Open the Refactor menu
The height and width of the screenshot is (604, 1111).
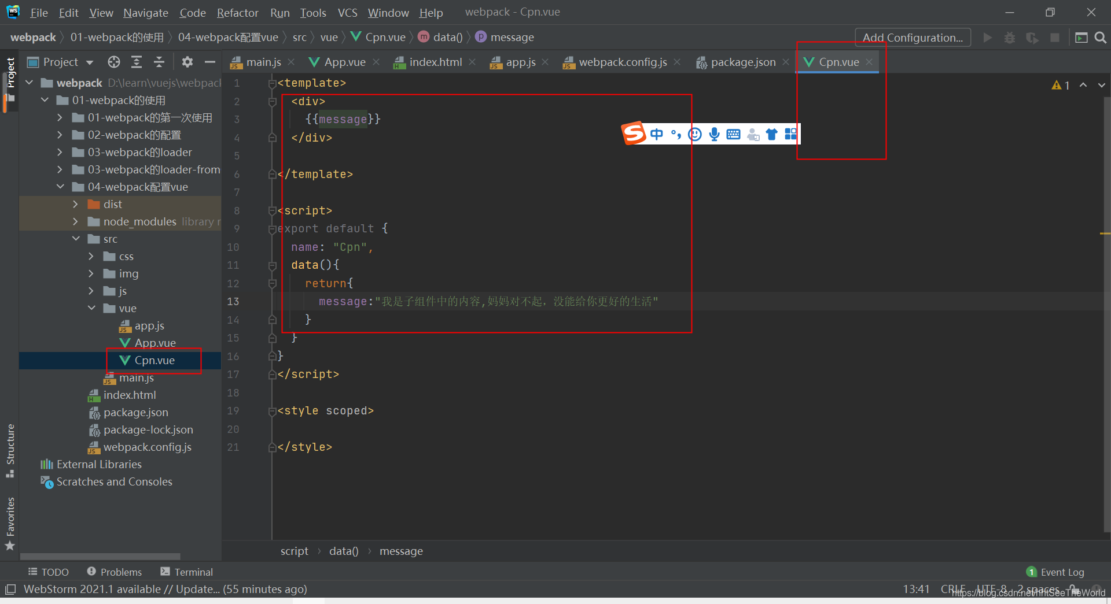[x=237, y=12]
